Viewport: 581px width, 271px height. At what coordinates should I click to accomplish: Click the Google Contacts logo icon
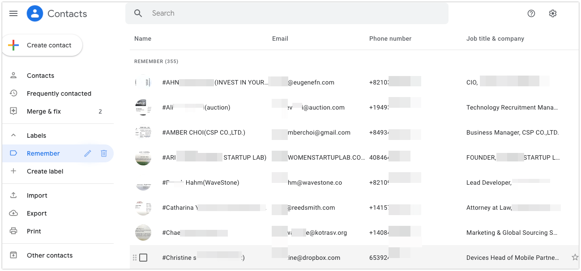click(35, 13)
